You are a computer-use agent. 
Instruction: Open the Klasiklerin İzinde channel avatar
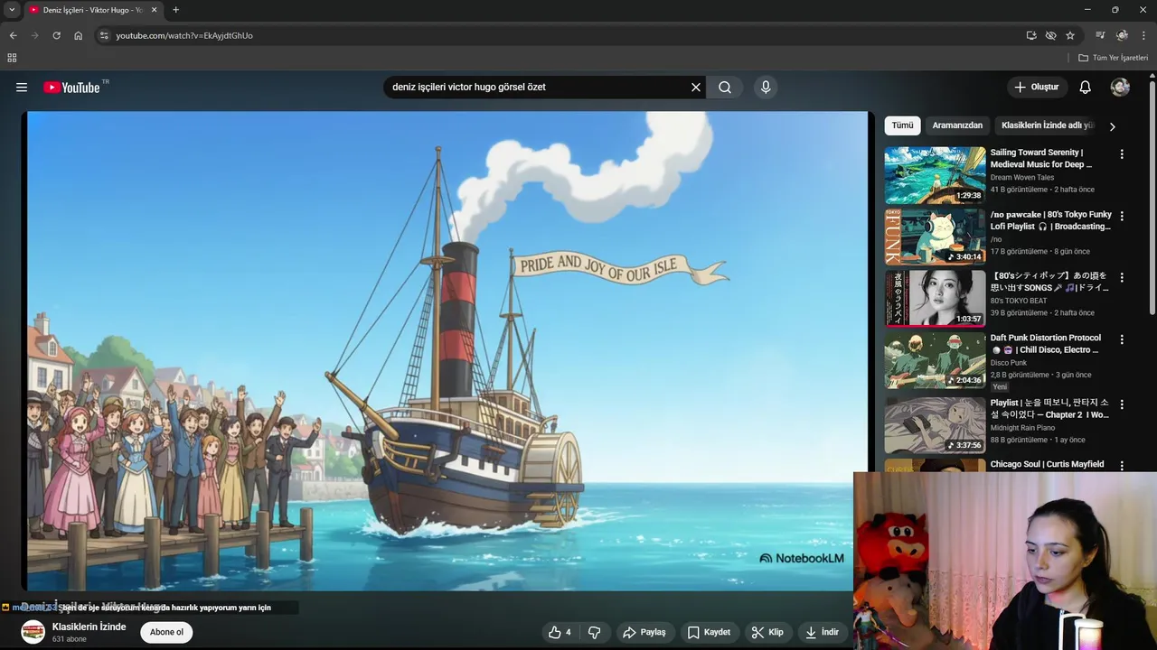coord(33,632)
